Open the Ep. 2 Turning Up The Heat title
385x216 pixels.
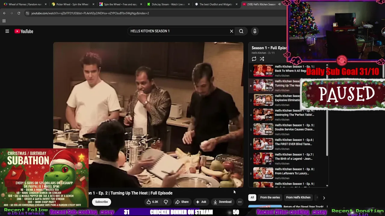131,193
